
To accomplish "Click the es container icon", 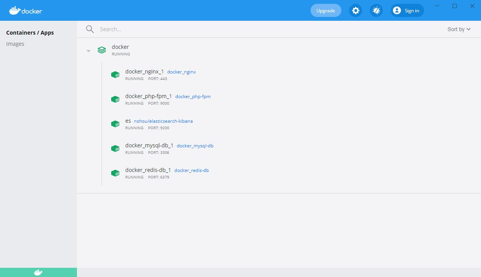I will [x=115, y=124].
